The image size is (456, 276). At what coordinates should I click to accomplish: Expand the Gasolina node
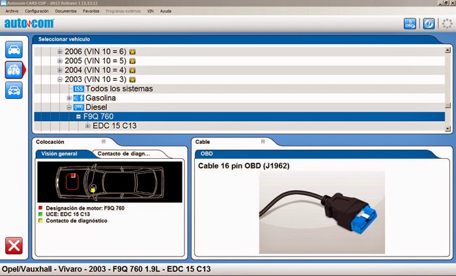69,98
